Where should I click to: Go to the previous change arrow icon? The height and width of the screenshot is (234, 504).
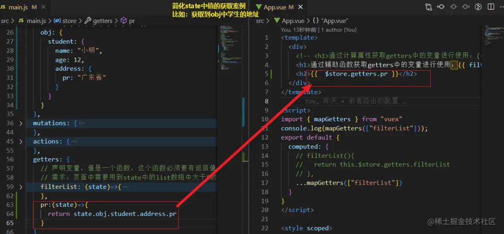(441, 7)
